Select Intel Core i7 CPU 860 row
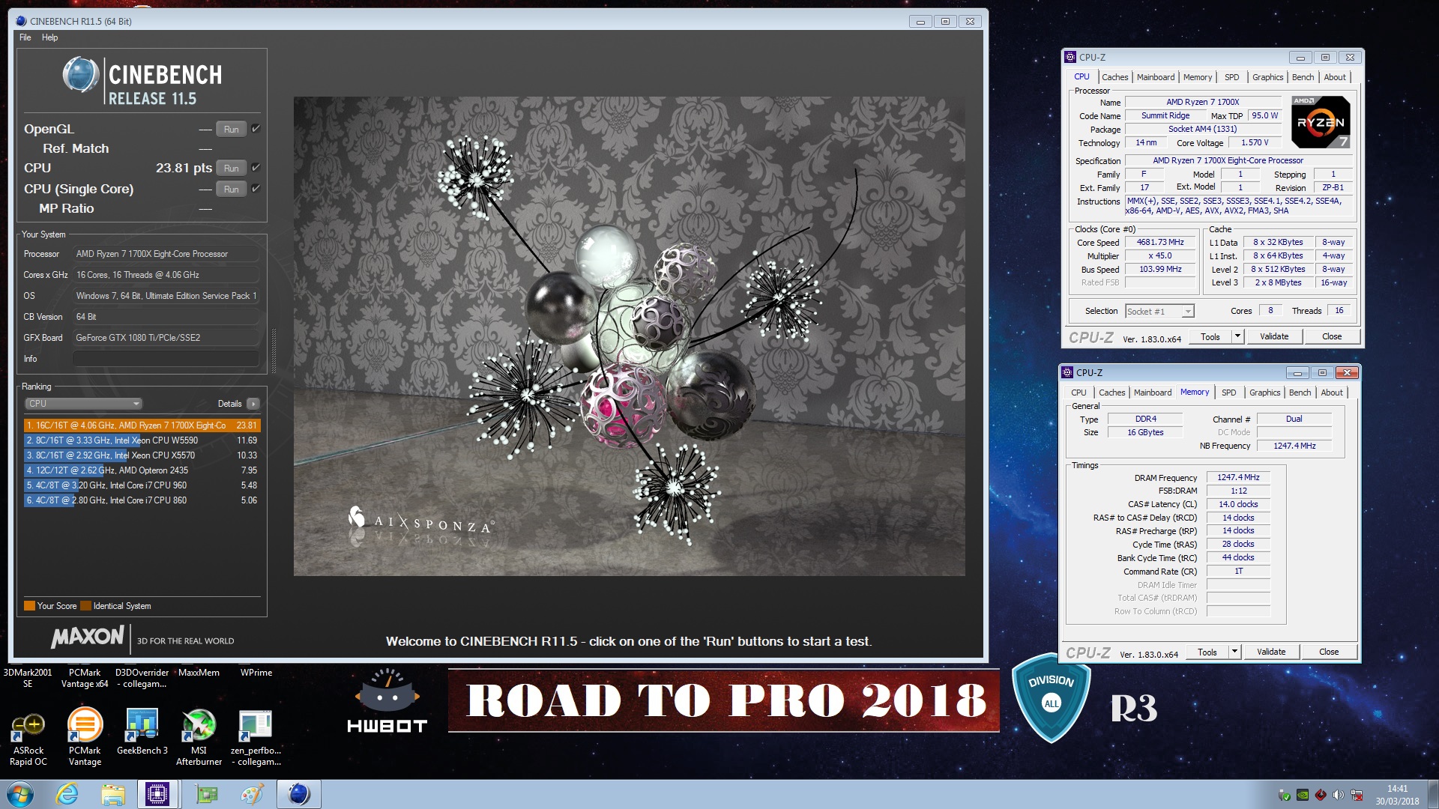 click(x=142, y=500)
